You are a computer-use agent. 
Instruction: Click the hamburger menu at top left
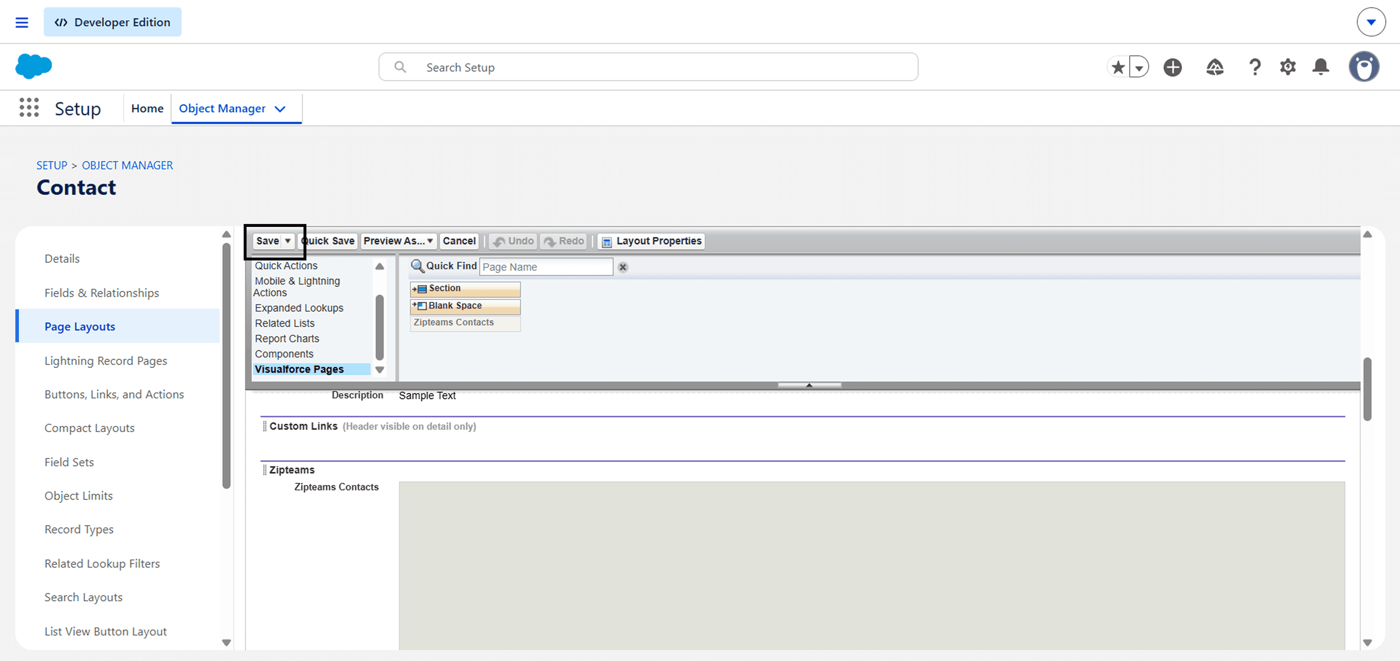22,22
